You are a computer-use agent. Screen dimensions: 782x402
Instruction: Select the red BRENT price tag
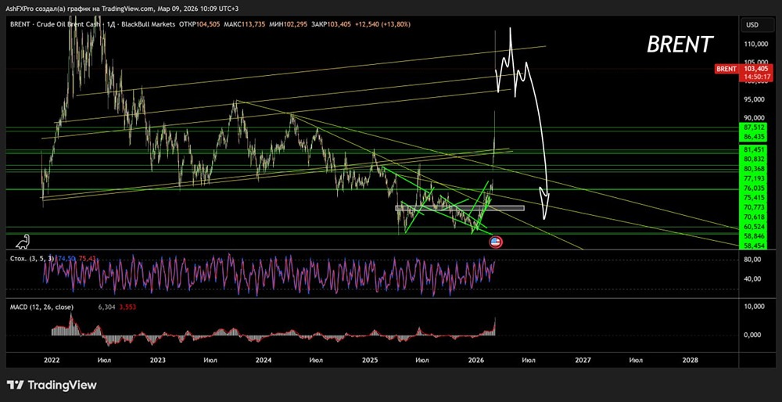pos(726,69)
